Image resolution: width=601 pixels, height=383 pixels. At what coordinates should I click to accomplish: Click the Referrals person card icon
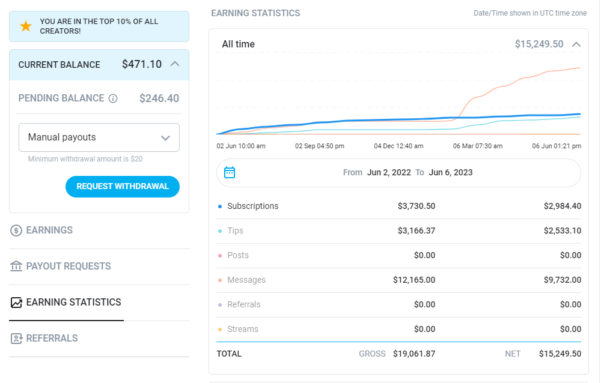coord(16,339)
